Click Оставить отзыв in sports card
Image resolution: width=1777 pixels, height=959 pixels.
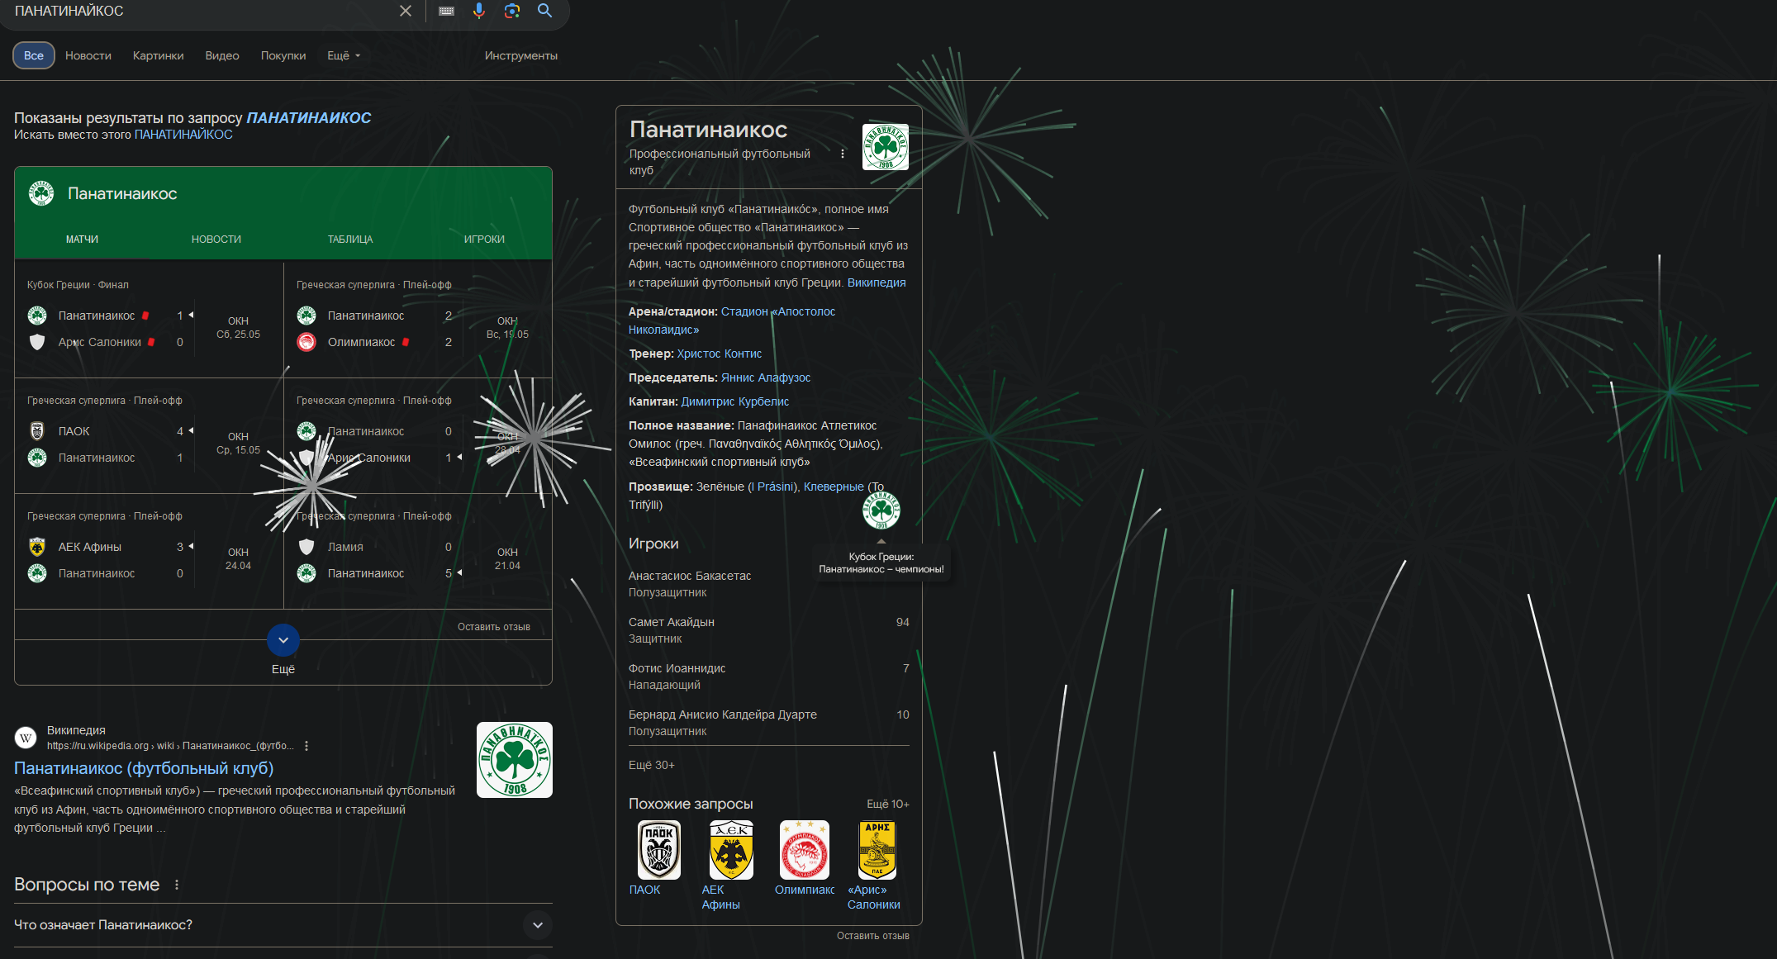click(494, 627)
